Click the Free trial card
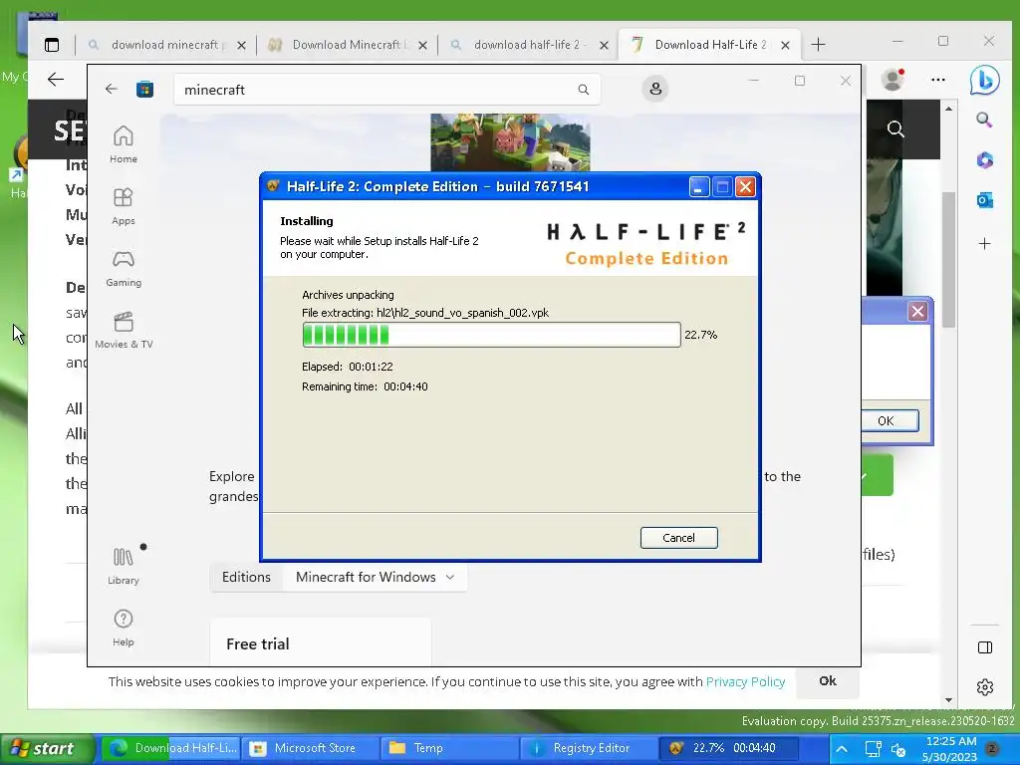The height and width of the screenshot is (765, 1020). point(321,641)
